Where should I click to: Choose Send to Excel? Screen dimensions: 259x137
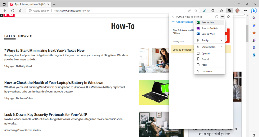[209, 23]
